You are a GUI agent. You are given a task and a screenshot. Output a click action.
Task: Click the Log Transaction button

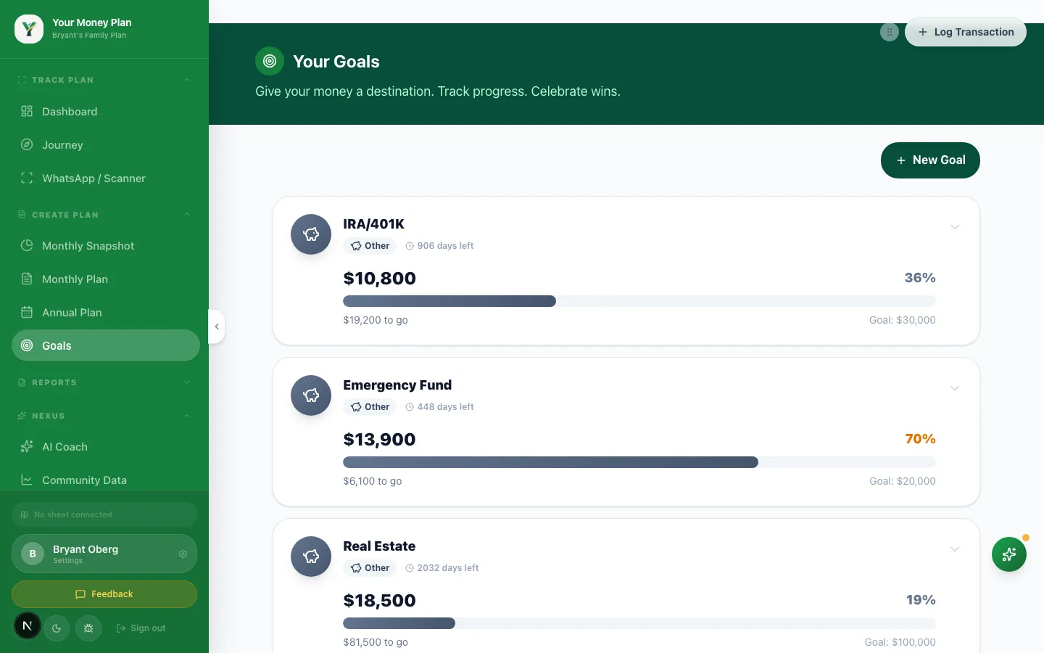coord(966,32)
